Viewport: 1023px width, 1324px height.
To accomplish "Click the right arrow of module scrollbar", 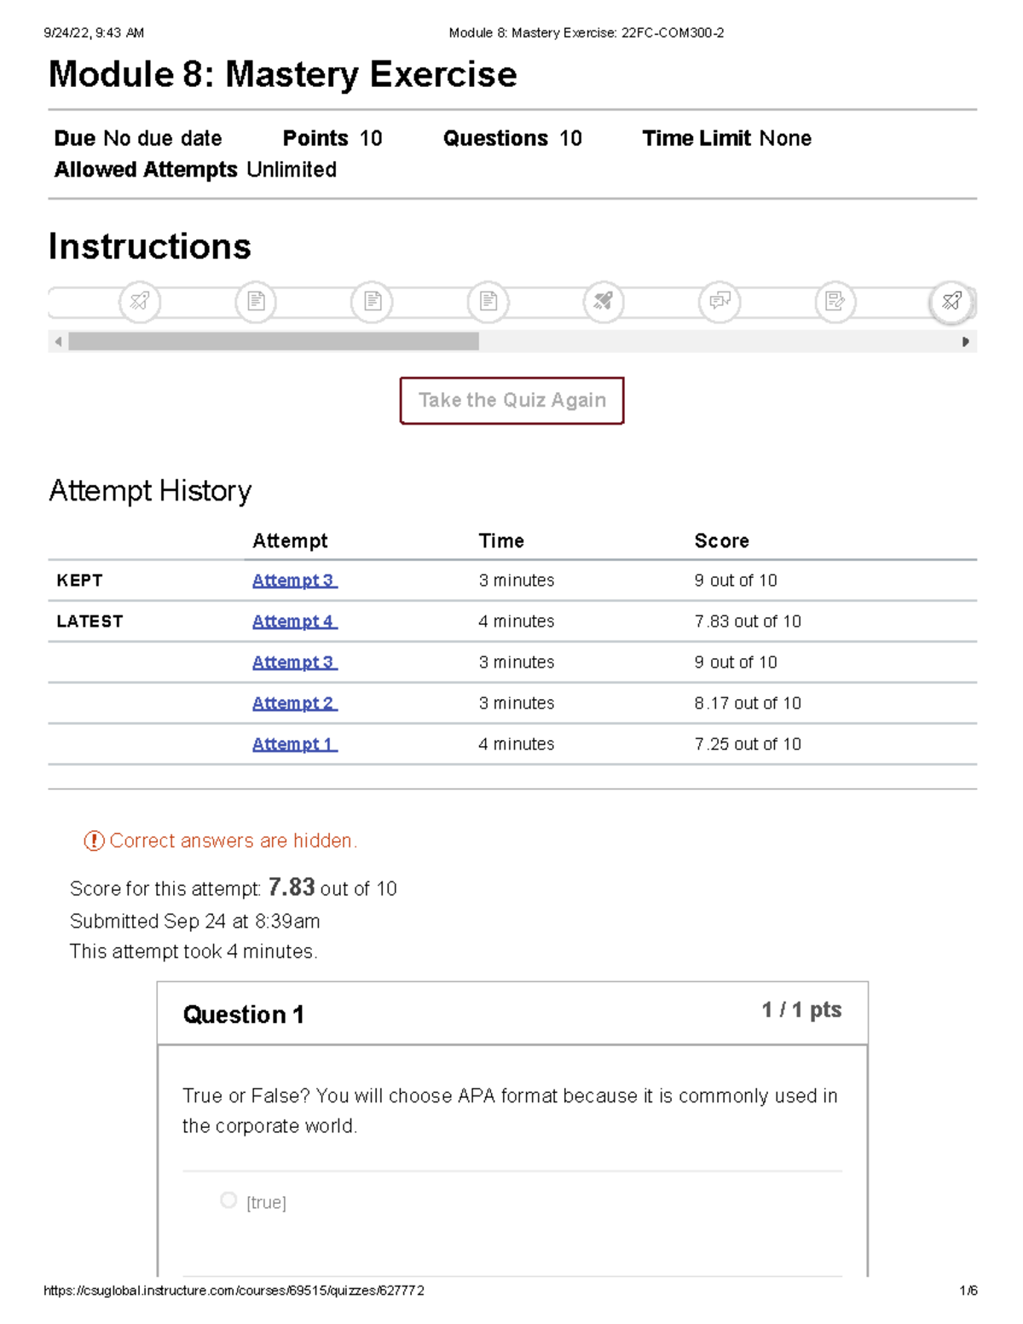I will pos(966,341).
